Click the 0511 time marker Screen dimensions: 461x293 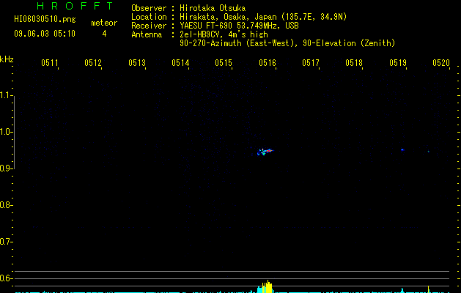(49, 63)
